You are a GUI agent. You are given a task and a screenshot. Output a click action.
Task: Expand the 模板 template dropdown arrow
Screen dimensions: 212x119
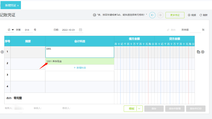click(140, 109)
